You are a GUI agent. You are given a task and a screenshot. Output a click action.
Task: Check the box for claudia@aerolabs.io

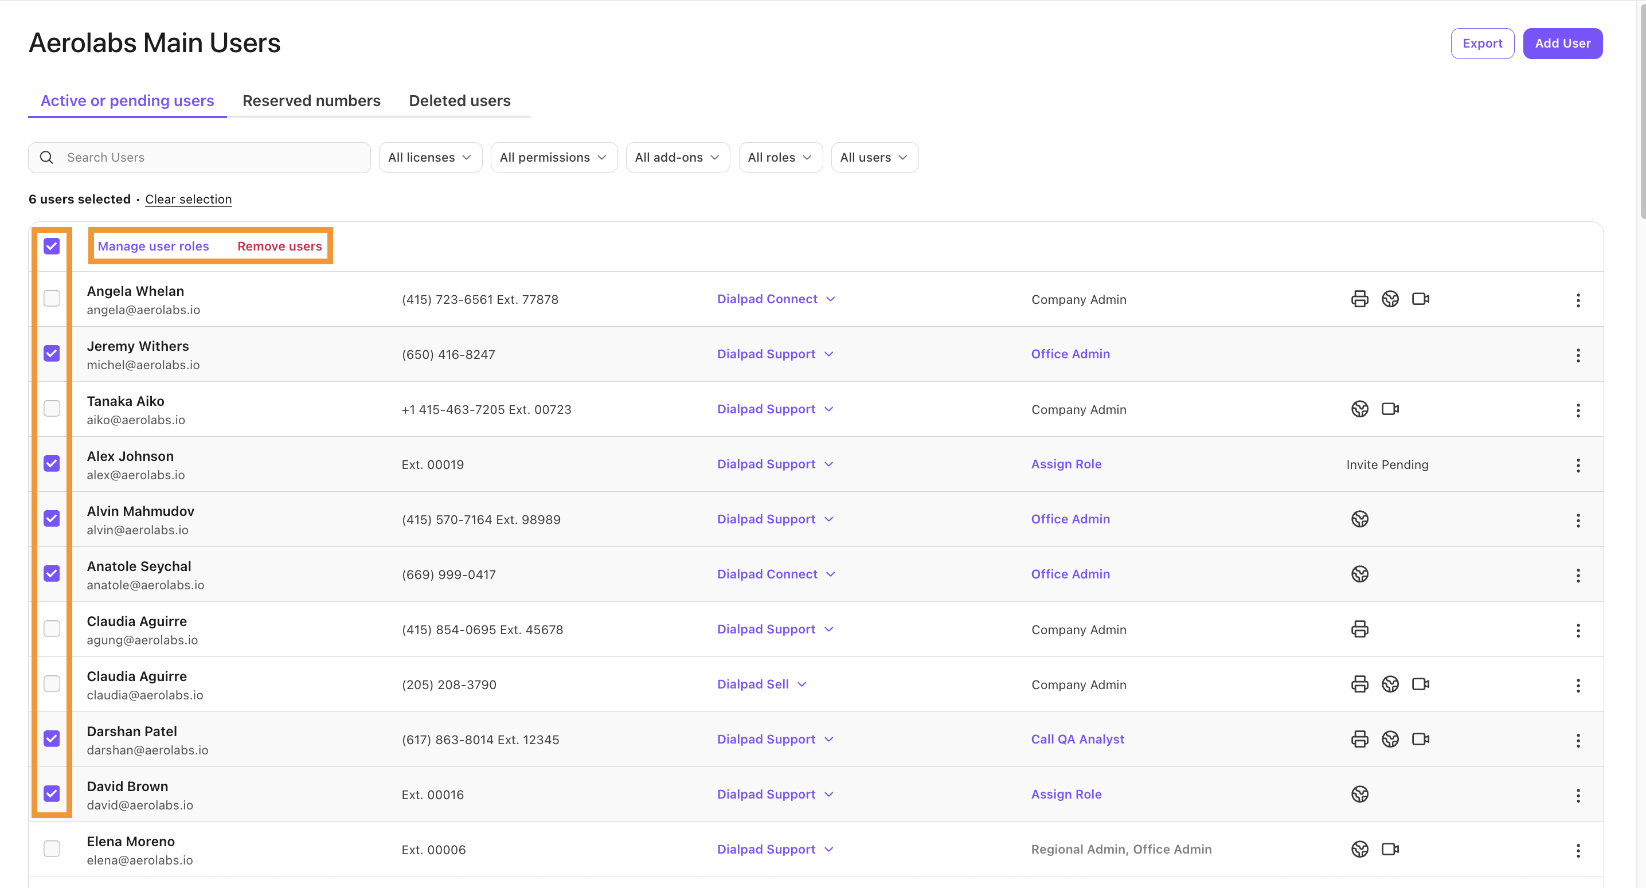[52, 683]
